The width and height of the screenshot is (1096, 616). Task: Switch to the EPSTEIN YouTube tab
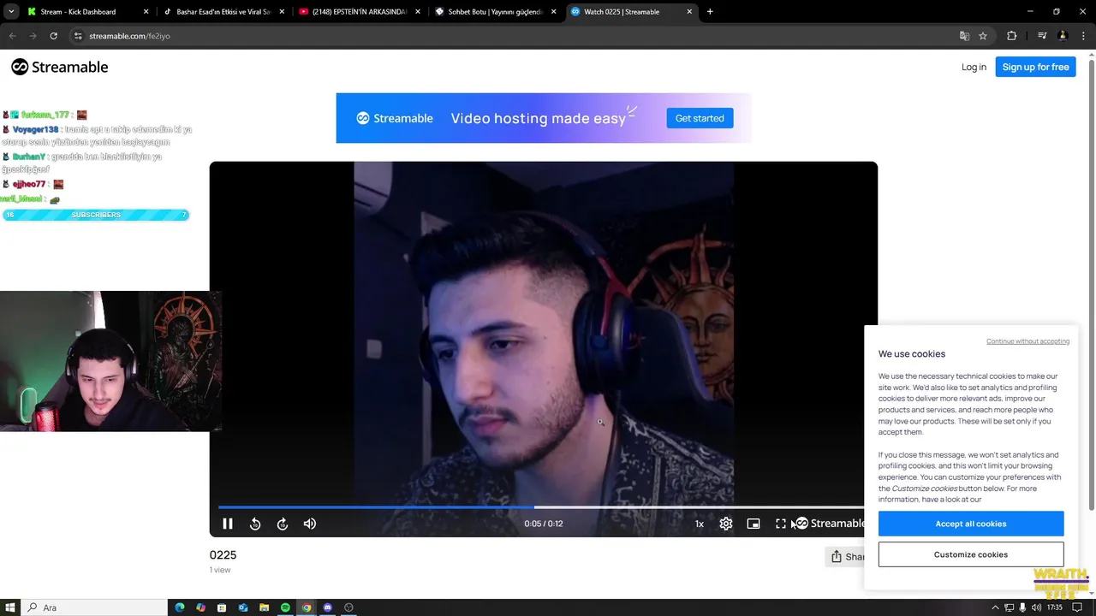click(x=358, y=12)
